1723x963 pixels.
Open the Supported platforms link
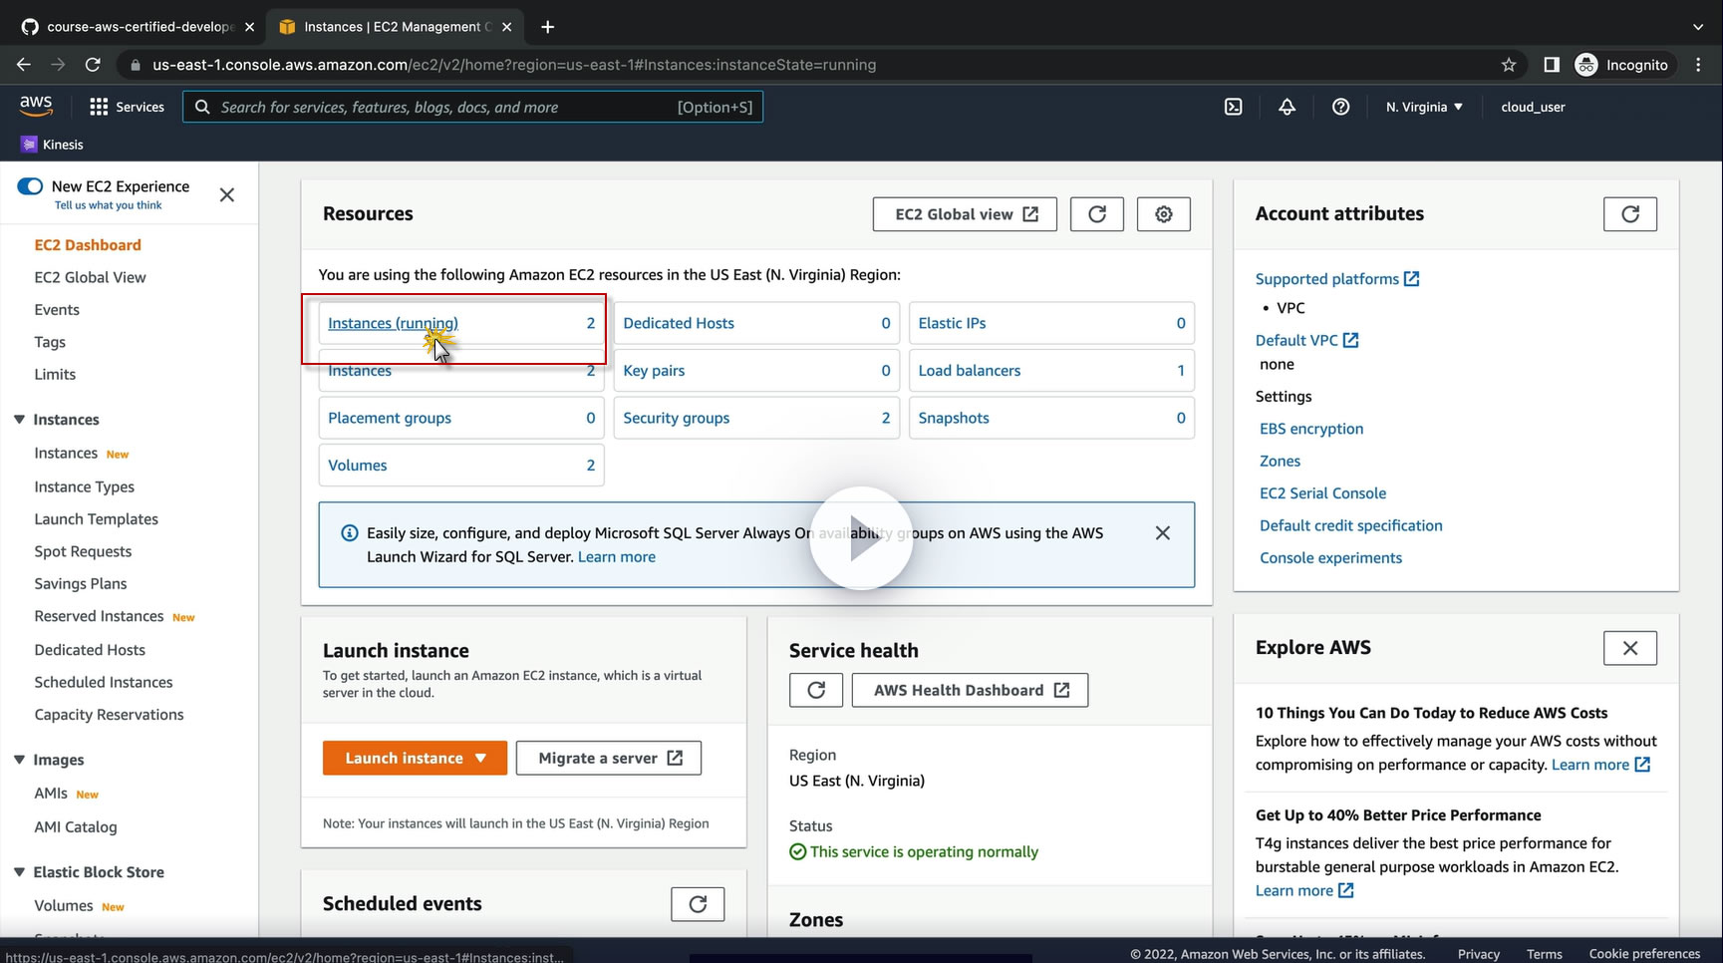(1337, 279)
